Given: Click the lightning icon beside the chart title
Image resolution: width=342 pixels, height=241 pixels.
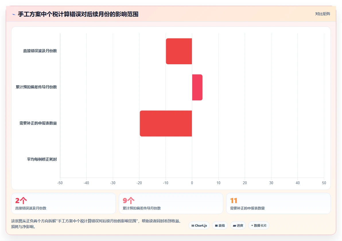Looking at the screenshot, I should [x=14, y=14].
